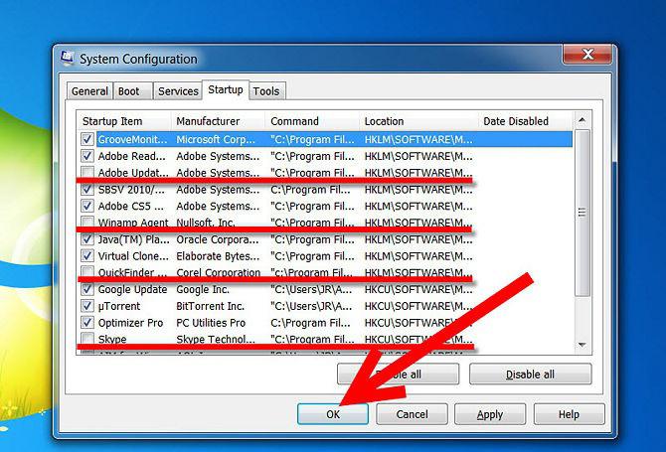Image resolution: width=666 pixels, height=452 pixels.
Task: Uncheck the GrooveMonitor startup item
Action: coord(88,140)
